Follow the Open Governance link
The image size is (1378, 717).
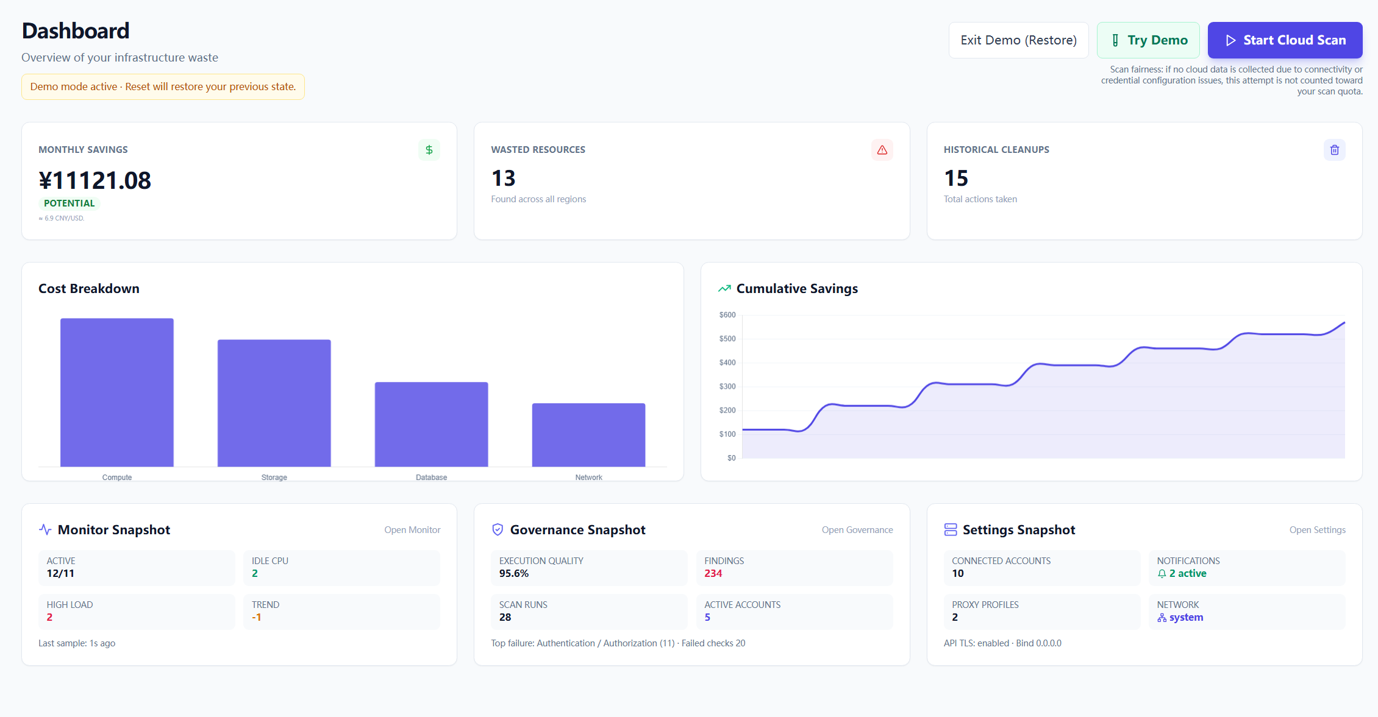click(857, 530)
